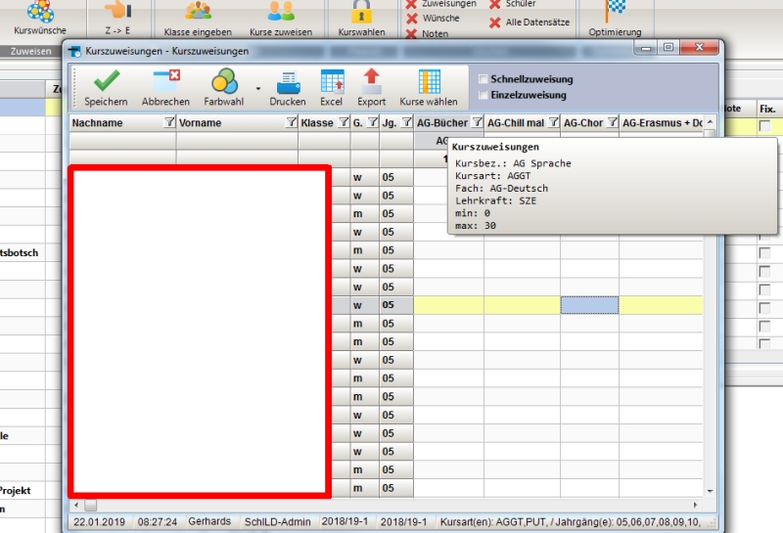Click Klasse eingeben people icon
Viewport: 783px width, 533px height.
pyautogui.click(x=199, y=11)
